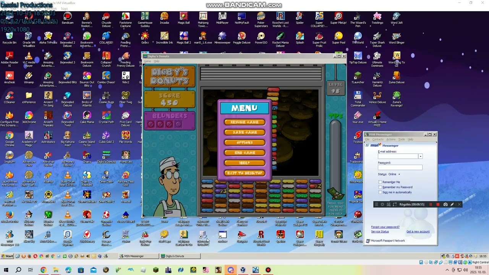
Task: Select the TLauncher desktop icon
Action: pos(358,78)
